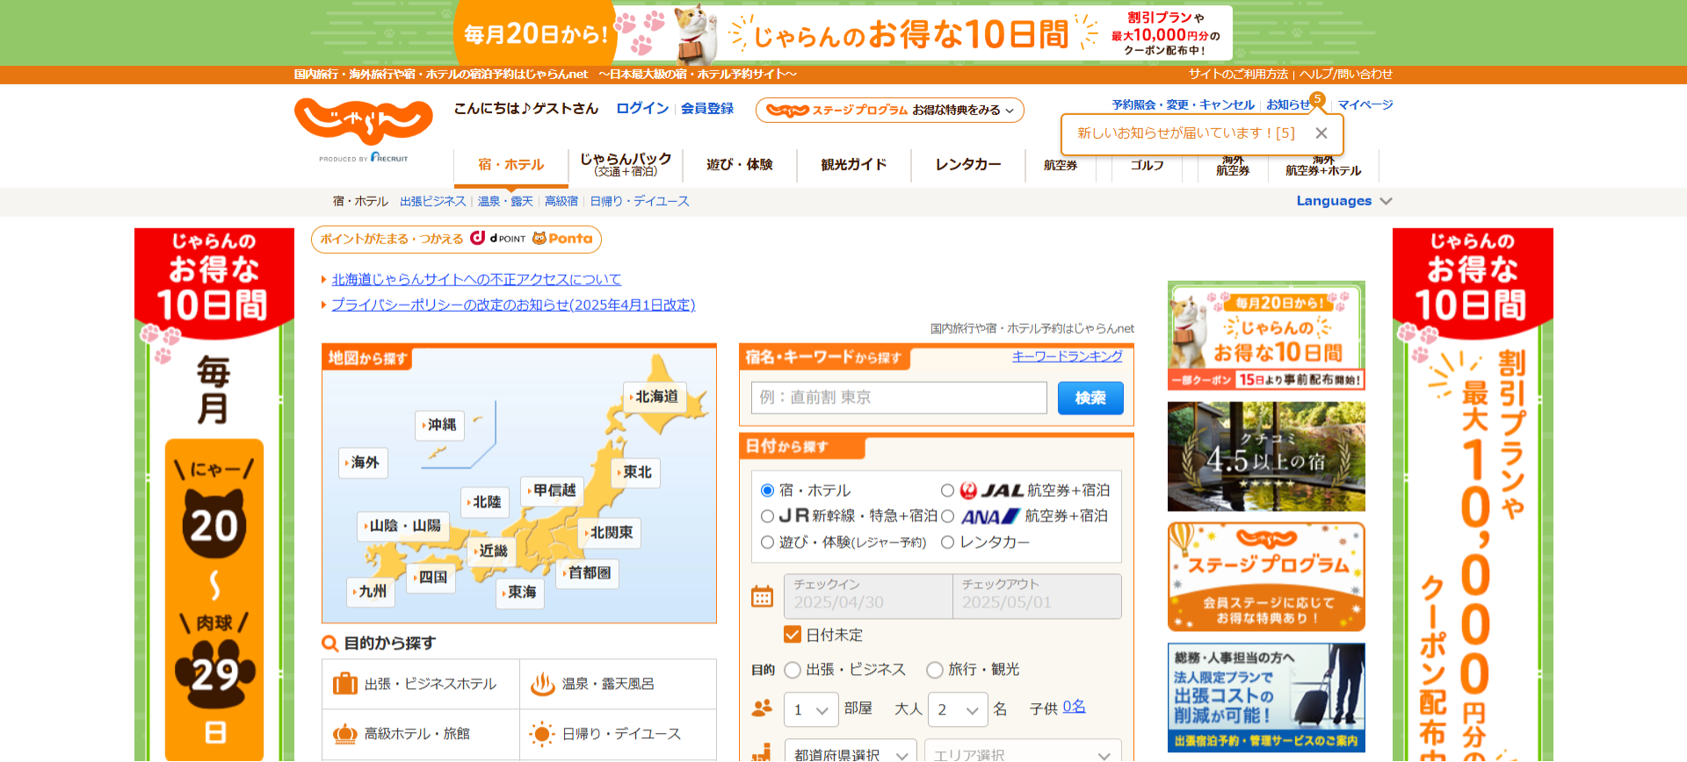Image resolution: width=1687 pixels, height=762 pixels.
Task: Select 北海道 on the map
Action: [x=655, y=397]
